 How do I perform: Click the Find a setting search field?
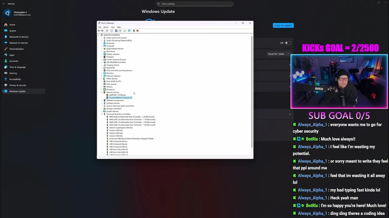[195, 4]
